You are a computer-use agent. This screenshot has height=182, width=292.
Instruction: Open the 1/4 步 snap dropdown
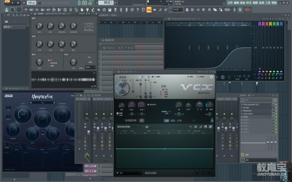coord(177,9)
